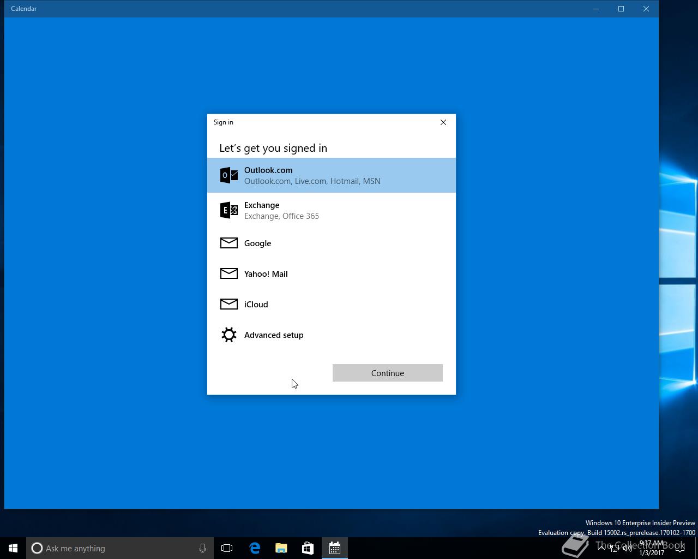Click the Exchange logo icon

[229, 210]
